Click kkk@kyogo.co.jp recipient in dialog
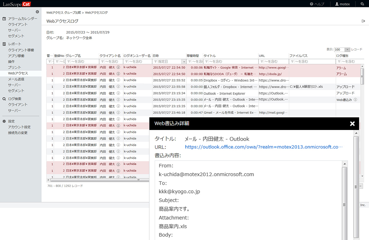This screenshot has height=240, width=369. click(x=179, y=192)
